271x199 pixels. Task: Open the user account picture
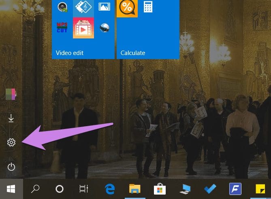[x=11, y=94]
